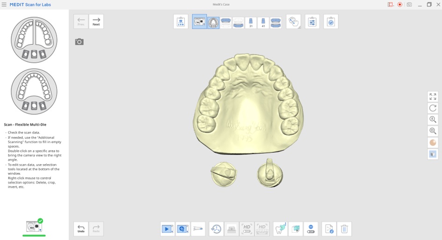The image size is (442, 240).
Task: Expand the Start Scan play button dropdown
Action: pyautogui.click(x=172, y=232)
